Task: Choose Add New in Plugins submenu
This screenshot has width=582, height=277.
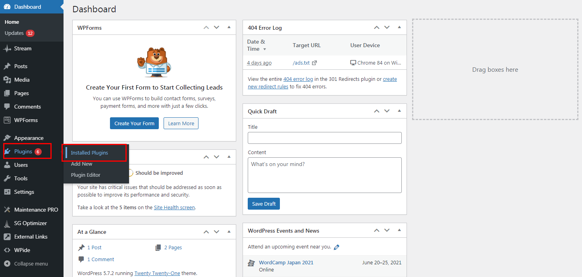Action: point(81,164)
